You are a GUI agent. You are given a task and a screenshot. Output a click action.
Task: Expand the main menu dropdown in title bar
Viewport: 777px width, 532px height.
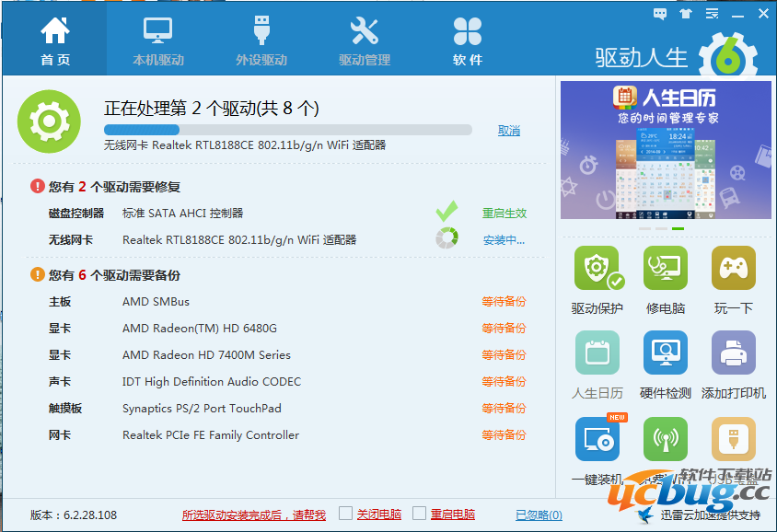point(711,14)
